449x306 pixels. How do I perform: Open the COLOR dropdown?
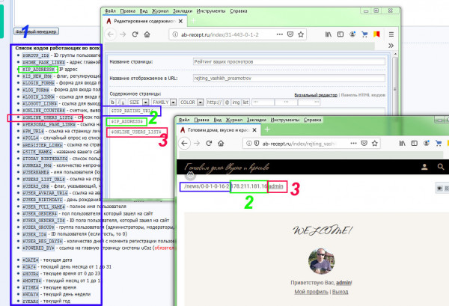click(x=192, y=102)
